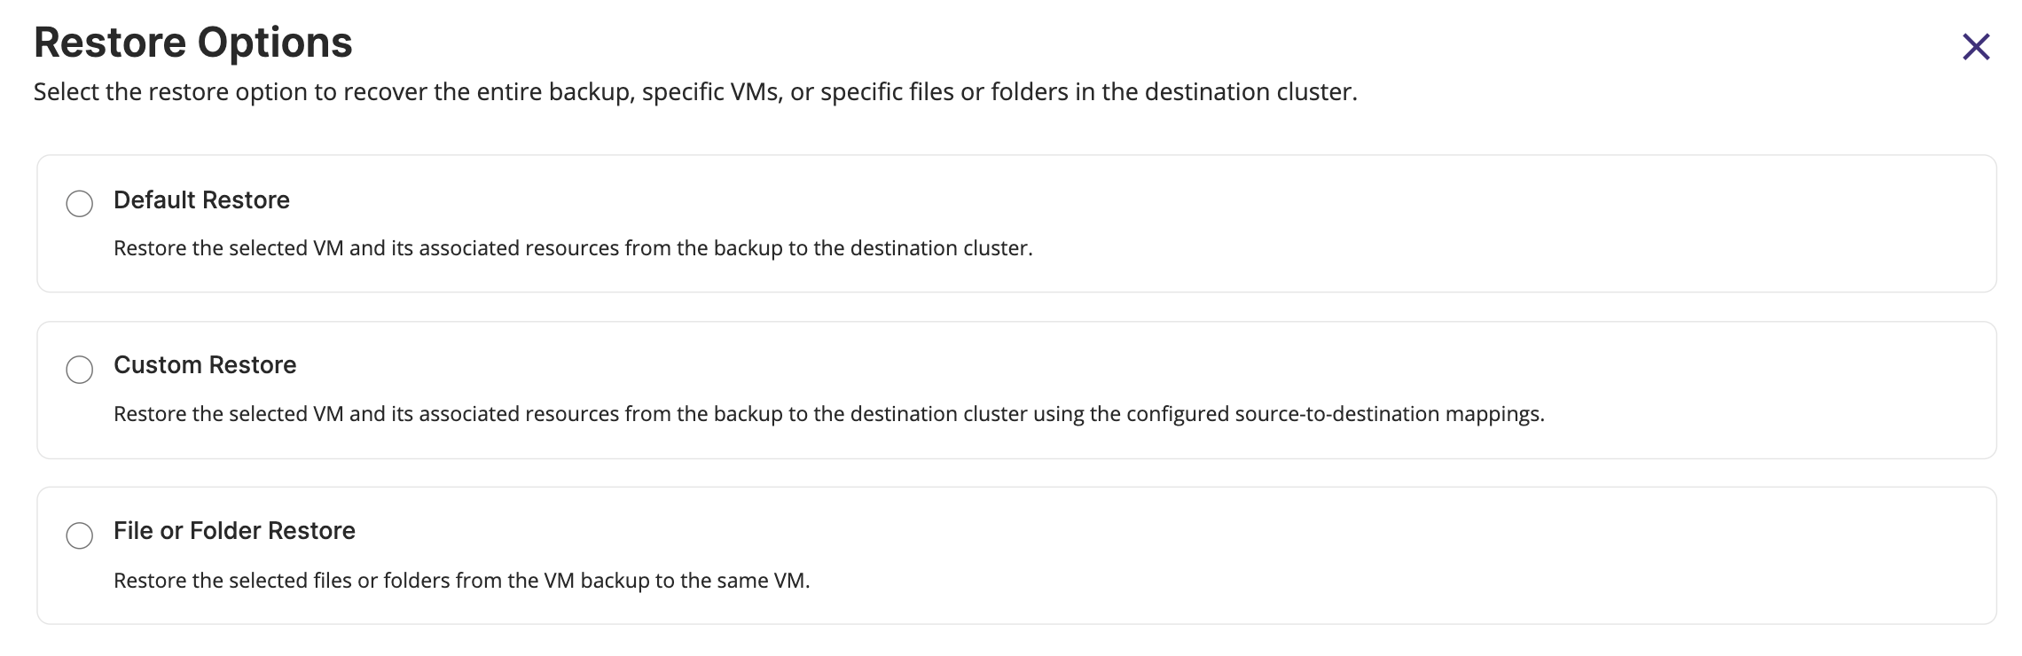
Task: Select the Default Restore radio button
Action: (x=80, y=204)
